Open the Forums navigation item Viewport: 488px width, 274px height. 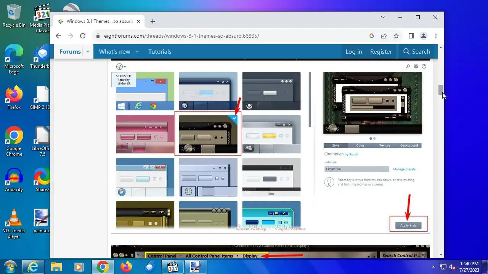point(70,51)
